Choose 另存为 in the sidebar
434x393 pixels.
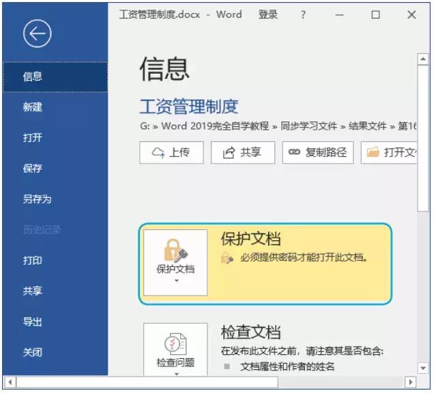tap(37, 199)
